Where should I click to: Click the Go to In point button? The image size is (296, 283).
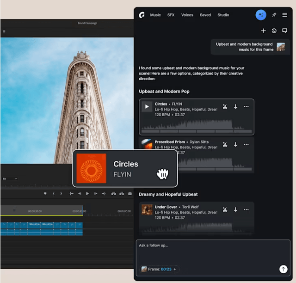(x=71, y=193)
